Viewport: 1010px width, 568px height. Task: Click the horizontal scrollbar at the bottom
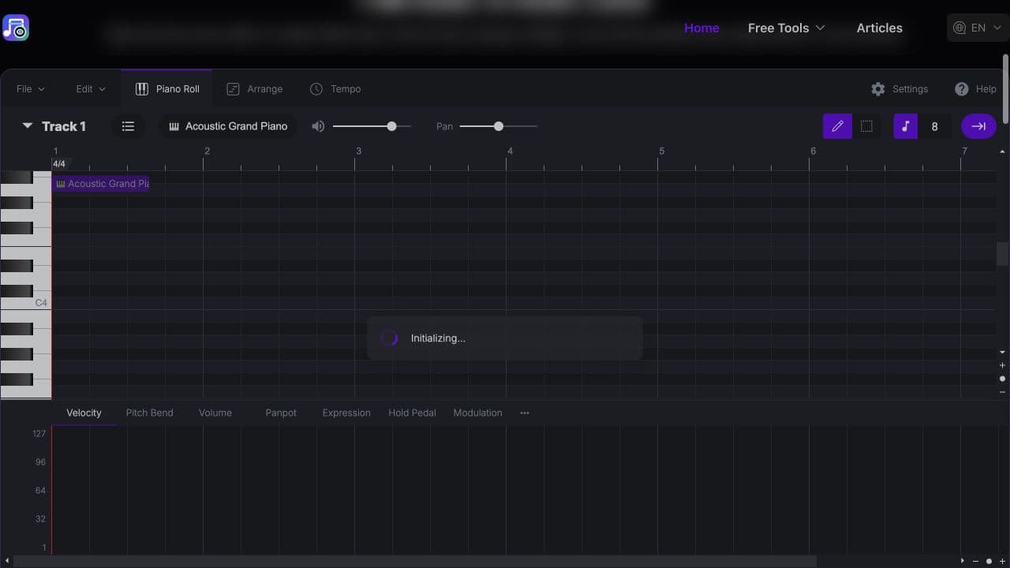(415, 561)
